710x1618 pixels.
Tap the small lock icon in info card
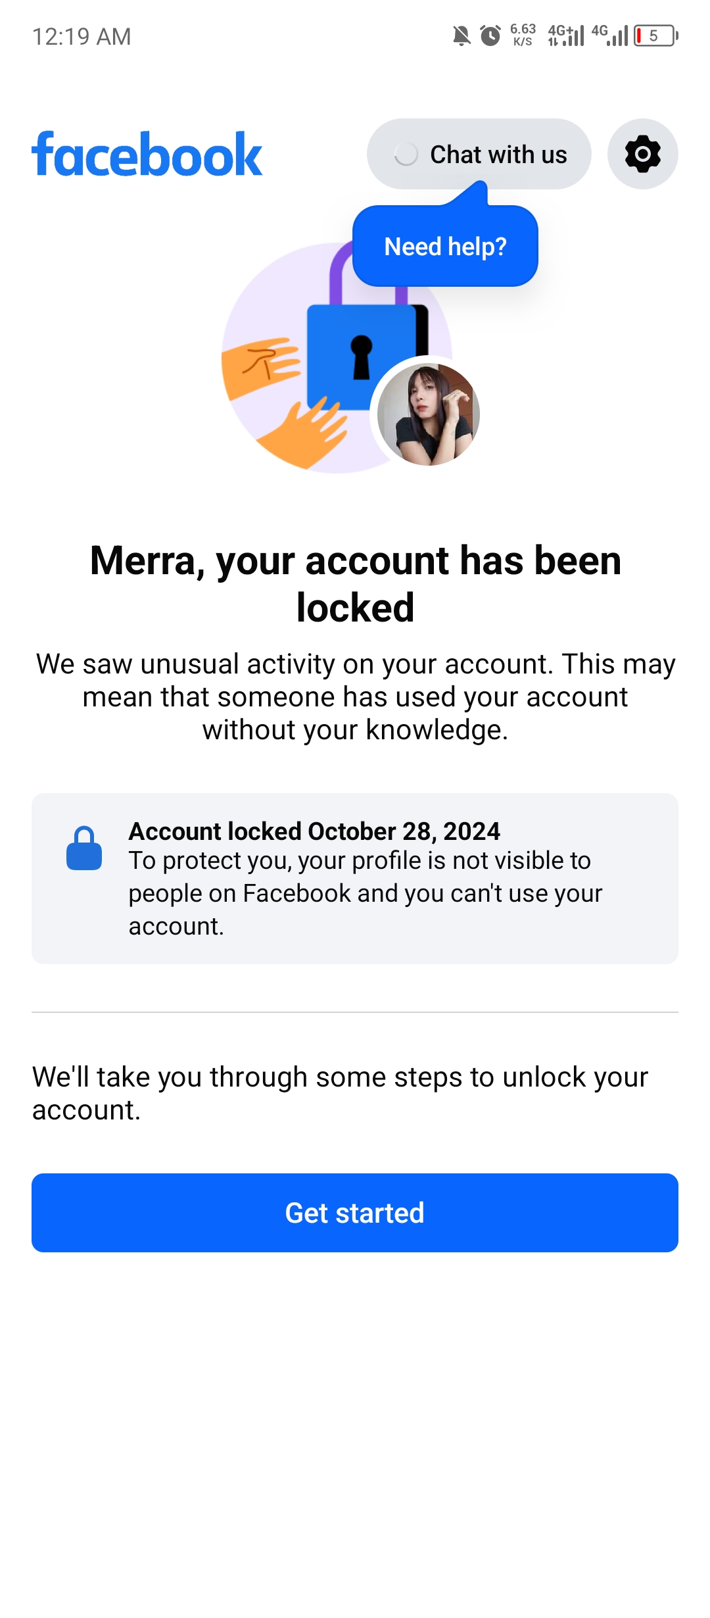[84, 848]
